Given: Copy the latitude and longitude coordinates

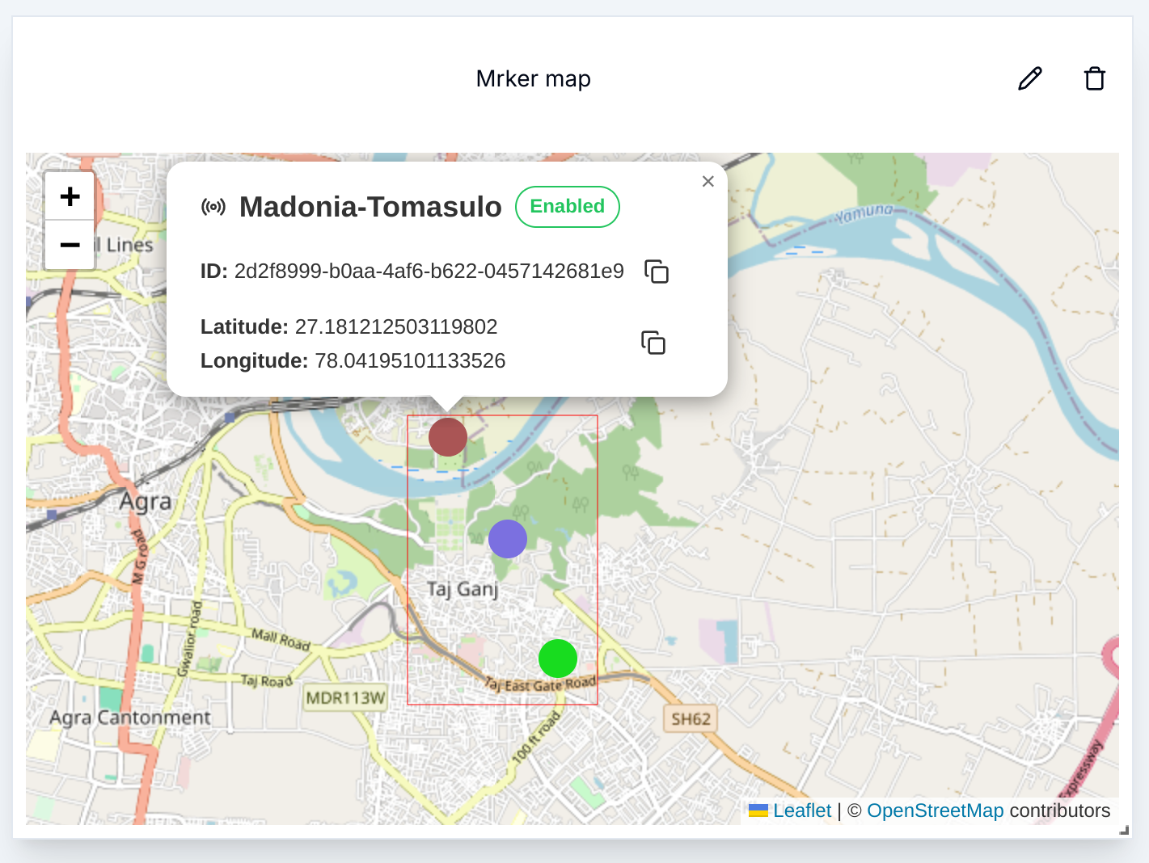Looking at the screenshot, I should click(653, 343).
